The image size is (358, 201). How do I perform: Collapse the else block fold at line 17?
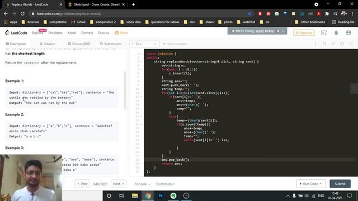tap(141, 117)
